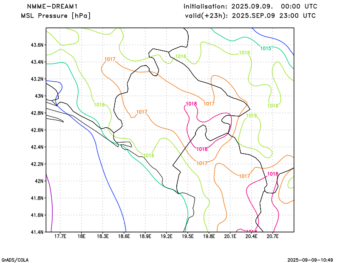Click the 41.4N latitude label
The width and height of the screenshot is (340, 263).
tap(37, 232)
